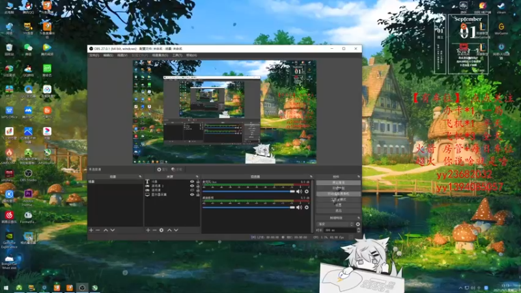Screen dimensions: 521x293
Task: Open the Mic/Aux audio settings gear
Action: pyautogui.click(x=307, y=191)
